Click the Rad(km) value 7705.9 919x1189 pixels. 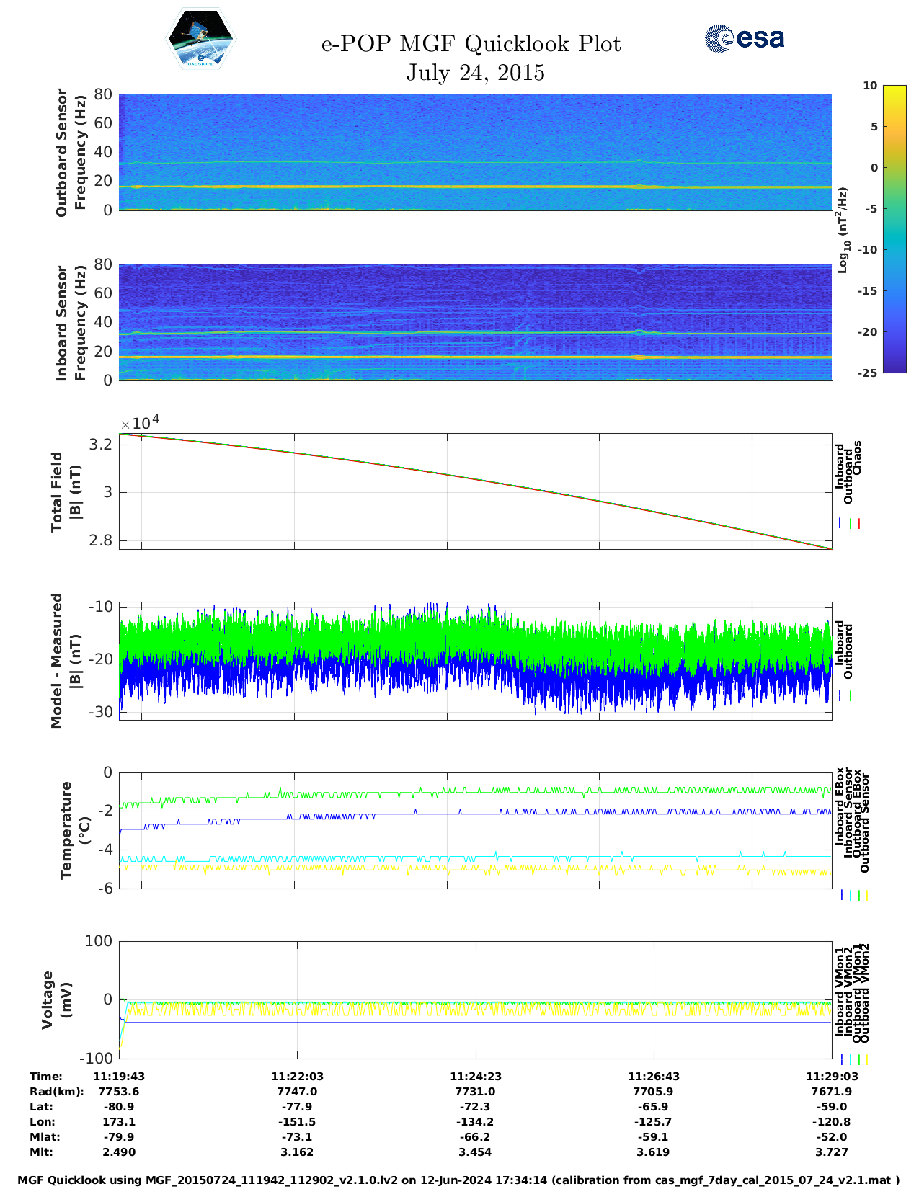pos(652,1091)
